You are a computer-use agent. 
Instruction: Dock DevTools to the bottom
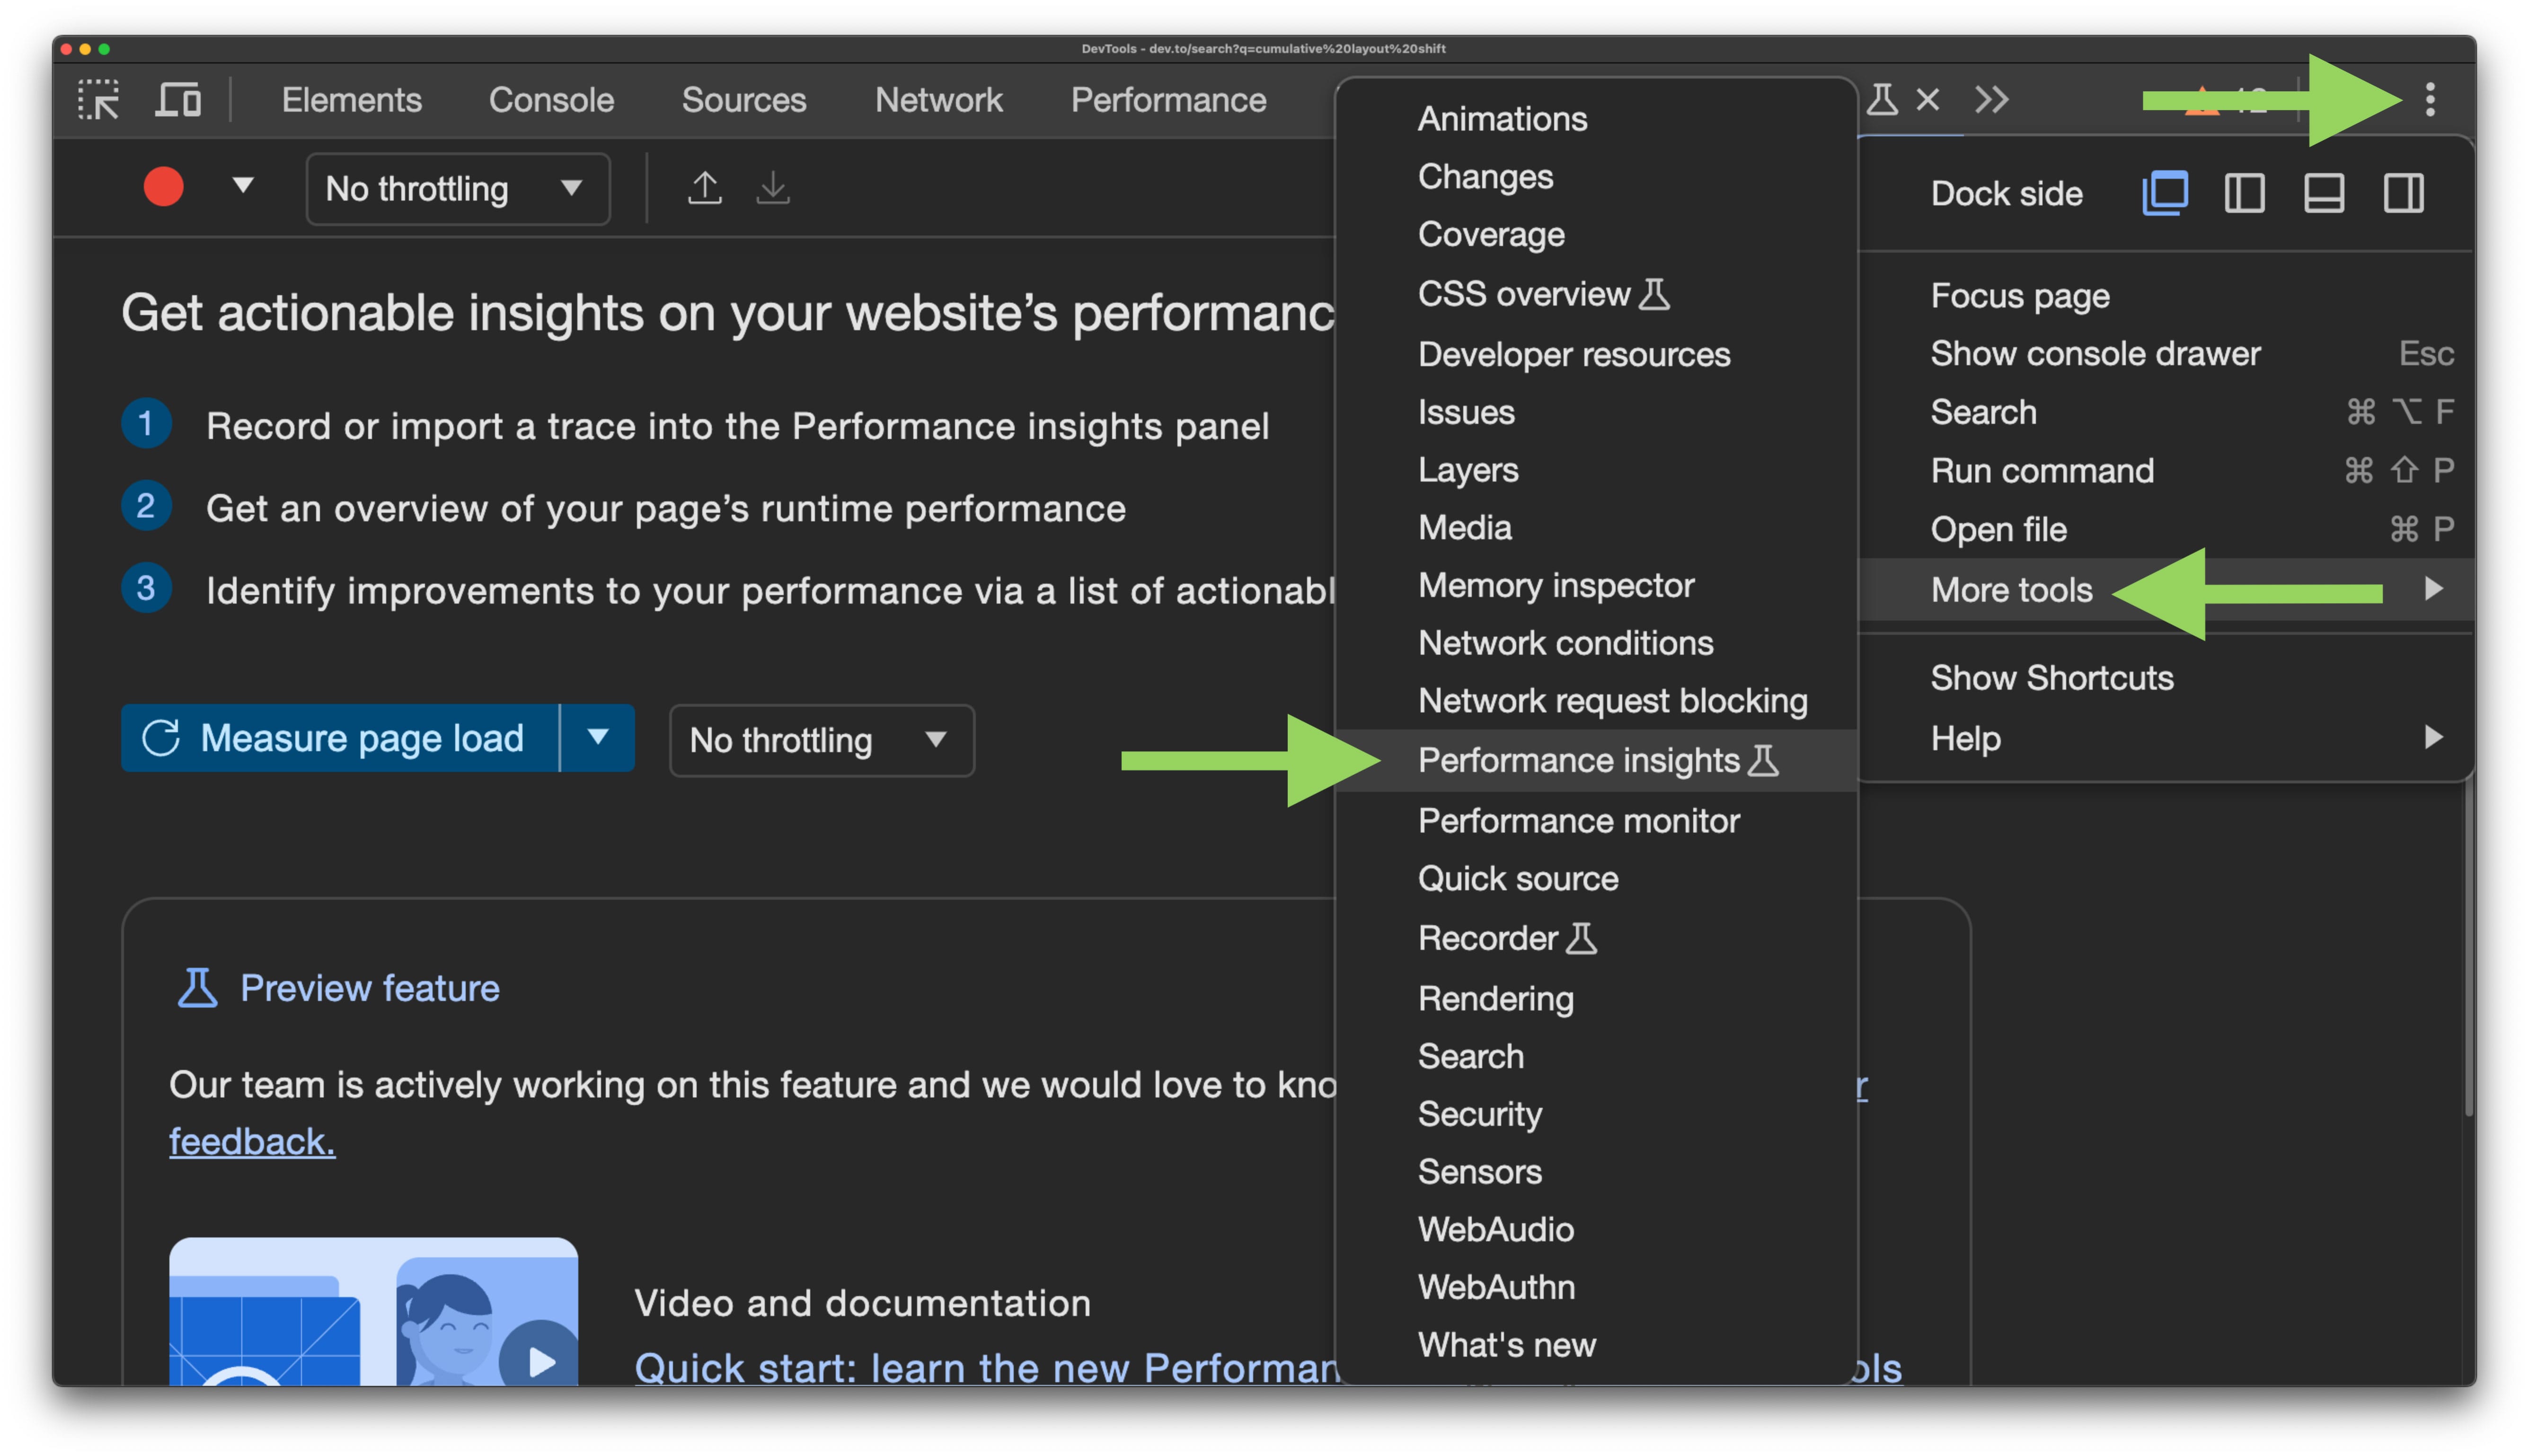tap(2324, 193)
